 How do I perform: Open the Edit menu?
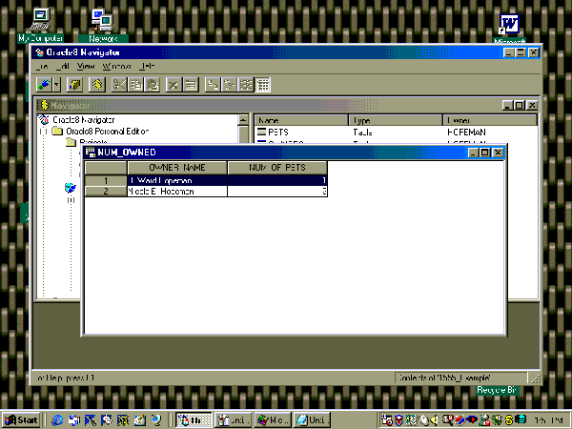coord(63,66)
